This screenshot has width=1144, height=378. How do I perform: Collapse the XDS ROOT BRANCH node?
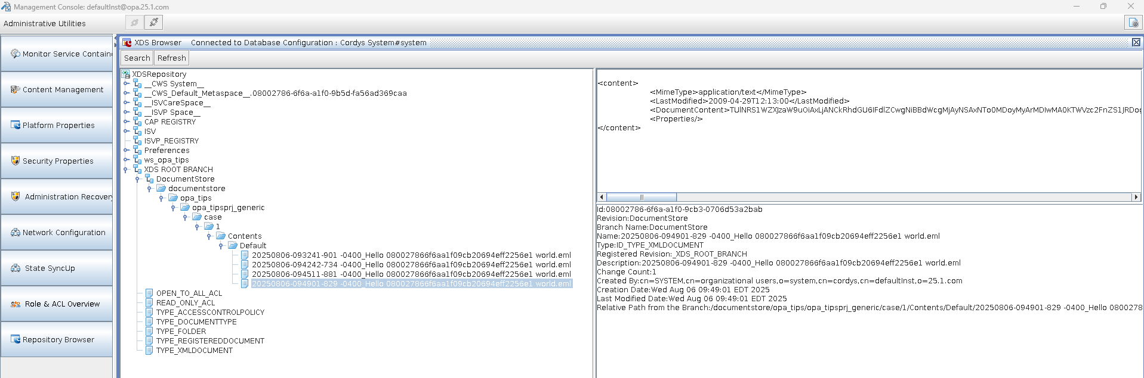click(126, 170)
